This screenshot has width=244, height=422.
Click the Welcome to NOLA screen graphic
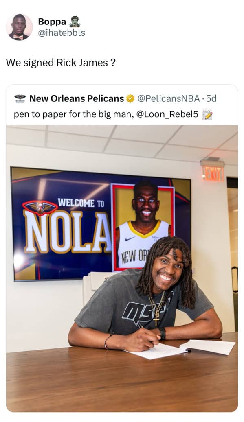pos(101,224)
